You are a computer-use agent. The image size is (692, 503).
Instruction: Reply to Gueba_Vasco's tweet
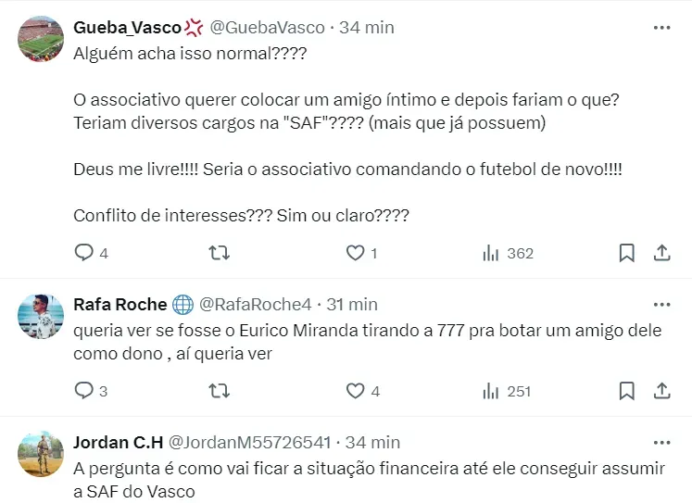84,253
